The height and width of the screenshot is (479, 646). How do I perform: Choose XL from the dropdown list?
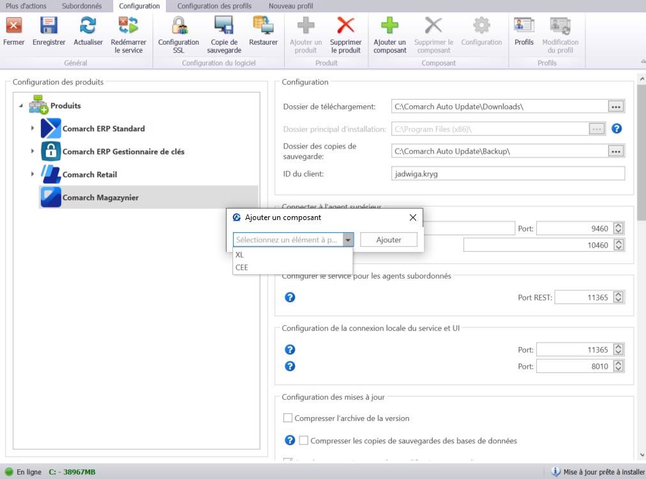click(x=292, y=254)
